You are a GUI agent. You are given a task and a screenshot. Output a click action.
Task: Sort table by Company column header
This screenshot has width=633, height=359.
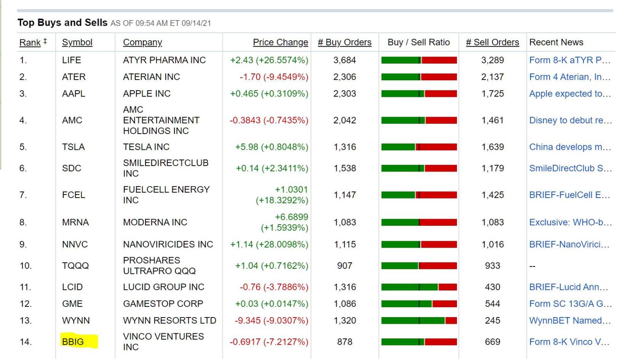pyautogui.click(x=142, y=42)
